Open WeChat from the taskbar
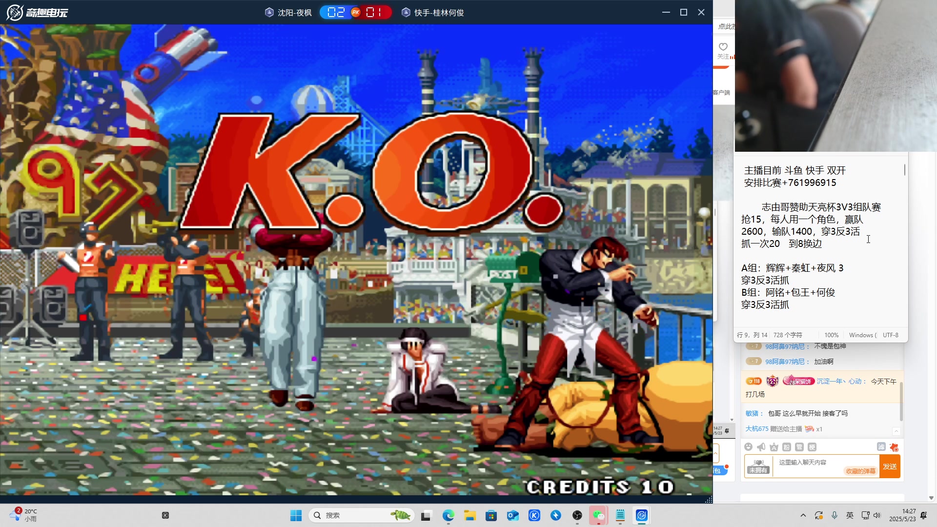 (x=598, y=515)
